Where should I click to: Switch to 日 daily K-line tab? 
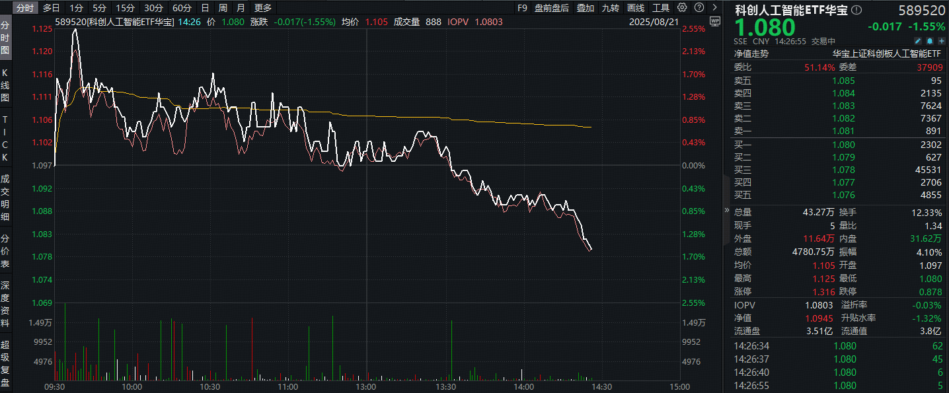point(206,8)
